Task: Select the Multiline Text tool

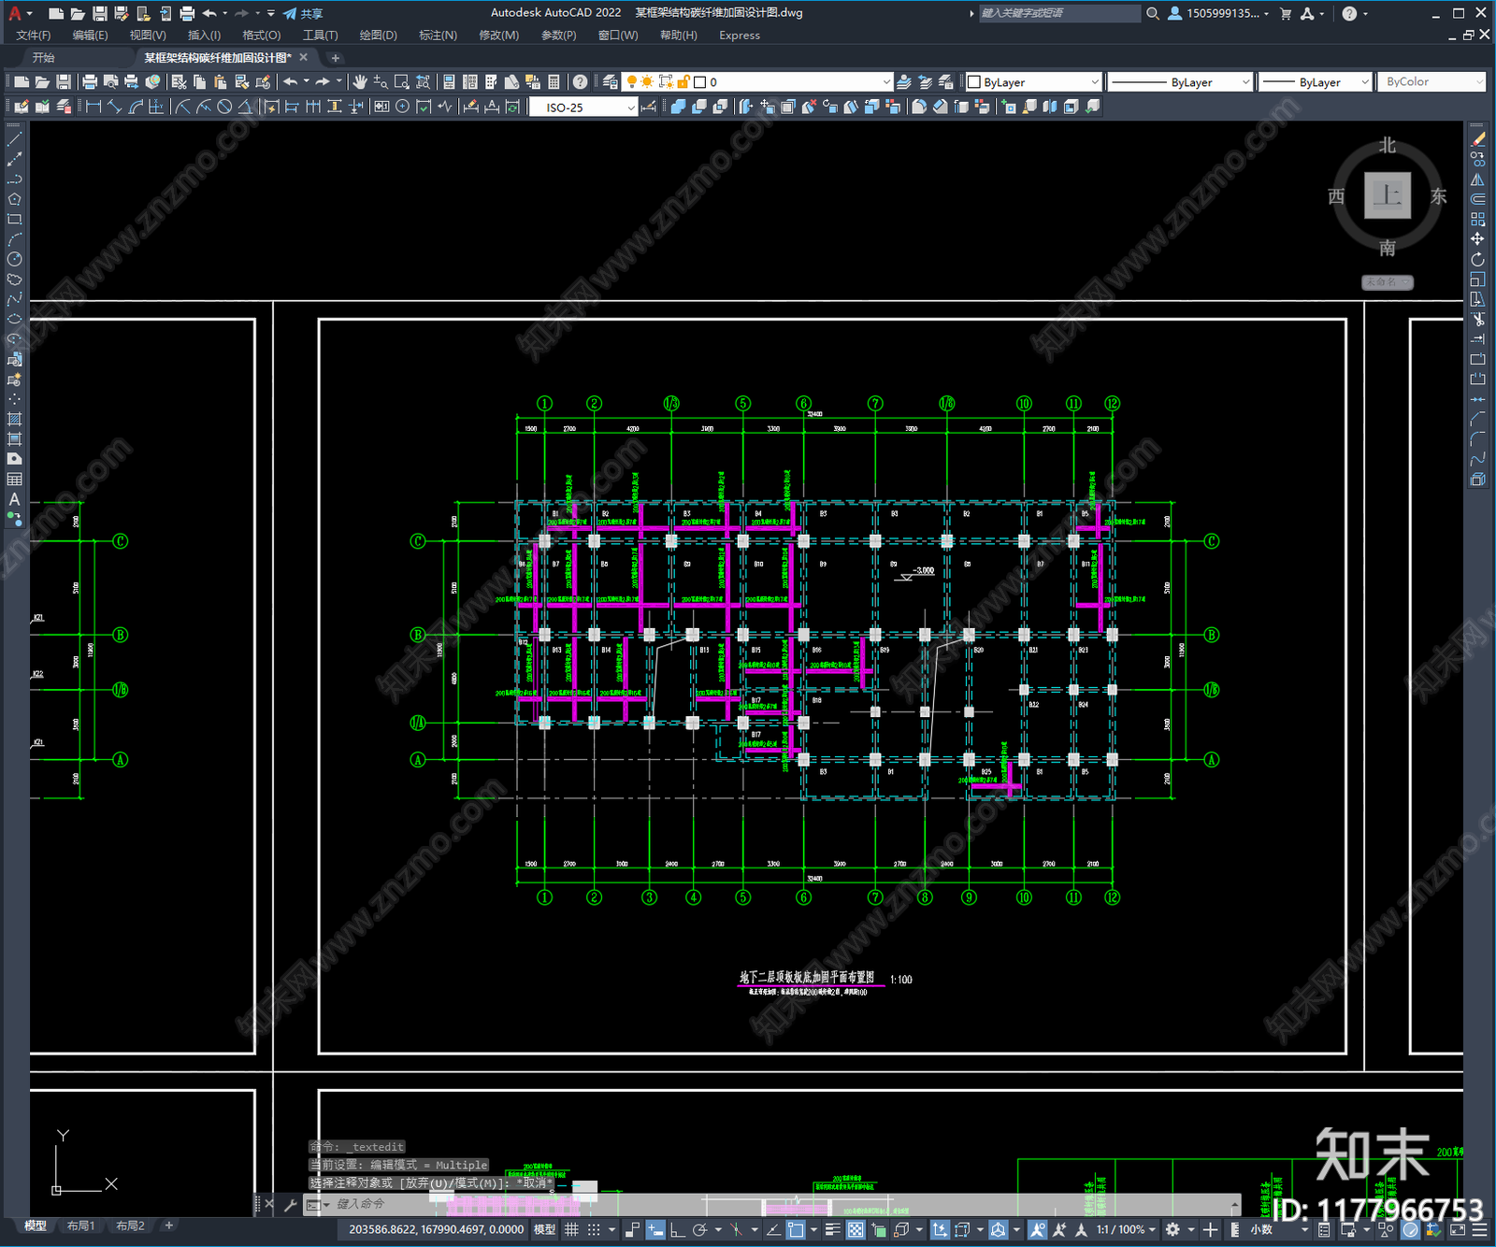Action: click(x=14, y=499)
